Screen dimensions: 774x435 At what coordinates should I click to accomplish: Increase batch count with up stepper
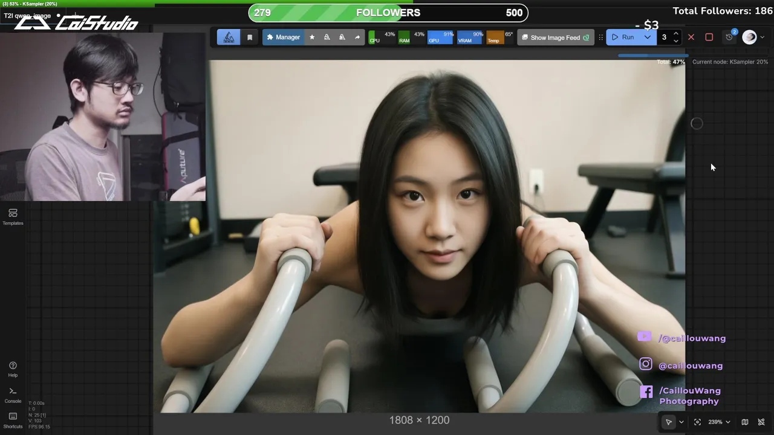[x=676, y=34]
